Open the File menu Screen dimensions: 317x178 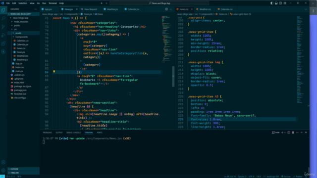(x=8, y=3)
